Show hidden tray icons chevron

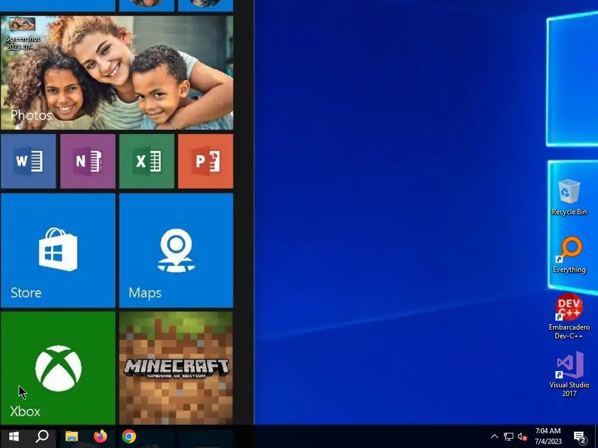click(x=494, y=436)
